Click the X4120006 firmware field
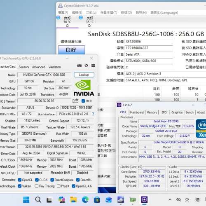Screen dimensions: 206x206 (149, 42)
